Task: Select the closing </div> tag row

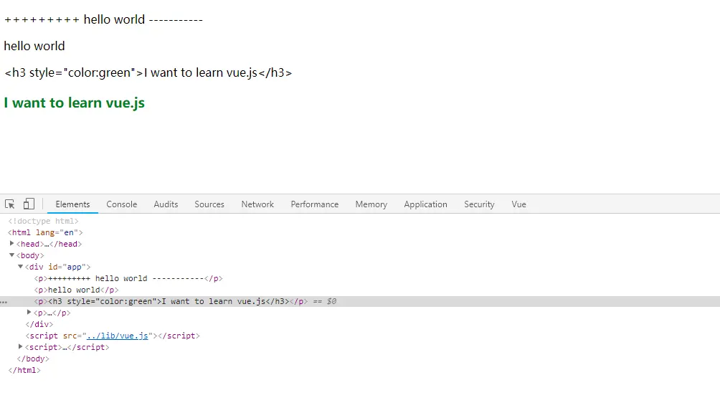Action: [39, 324]
